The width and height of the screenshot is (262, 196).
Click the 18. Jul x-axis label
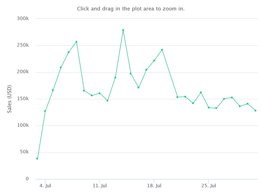(x=154, y=186)
